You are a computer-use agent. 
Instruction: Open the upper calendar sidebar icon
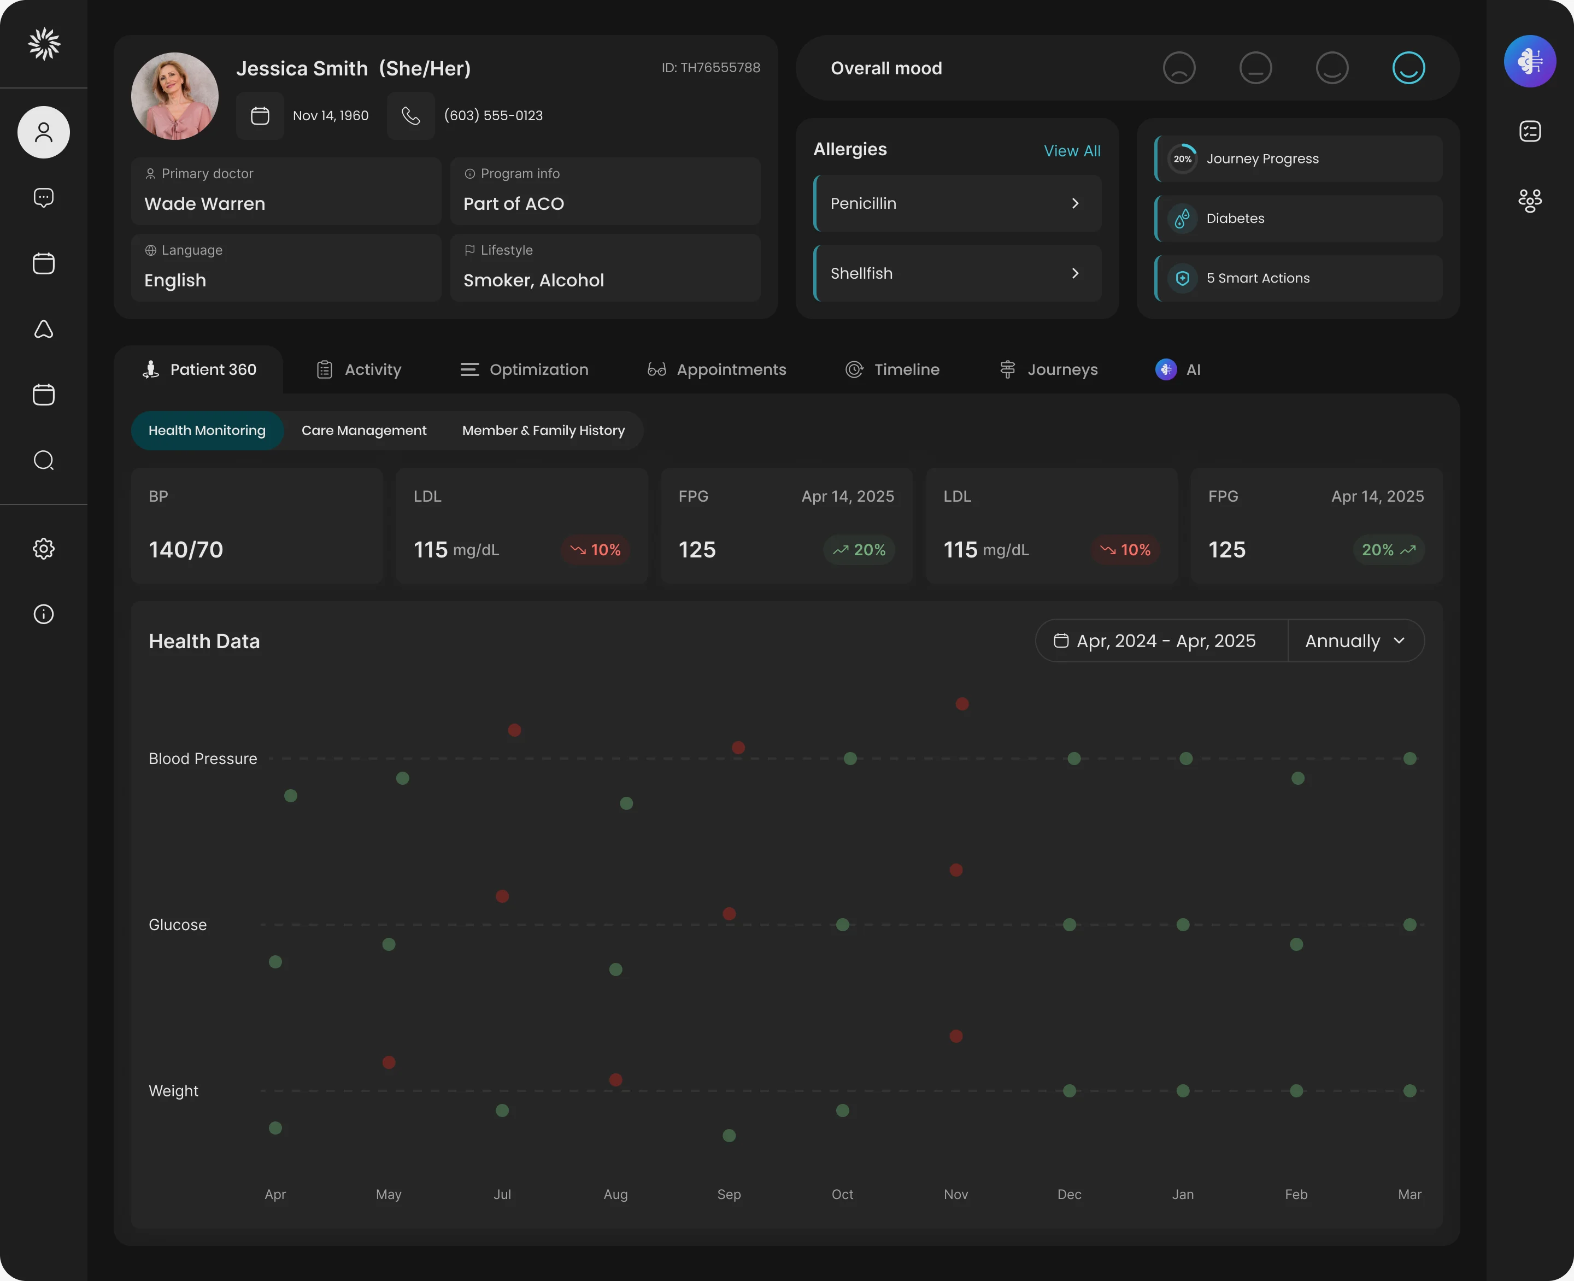[44, 263]
